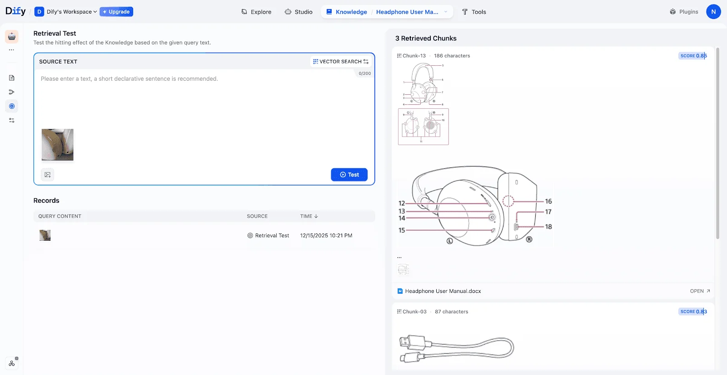This screenshot has height=375, width=727.
Task: Open the Documents icon in left sidebar
Action: (x=12, y=78)
